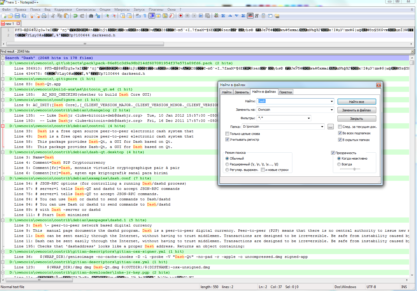Click the Find binoculars toolbar icon
This screenshot has height=291, width=417.
click(91, 16)
